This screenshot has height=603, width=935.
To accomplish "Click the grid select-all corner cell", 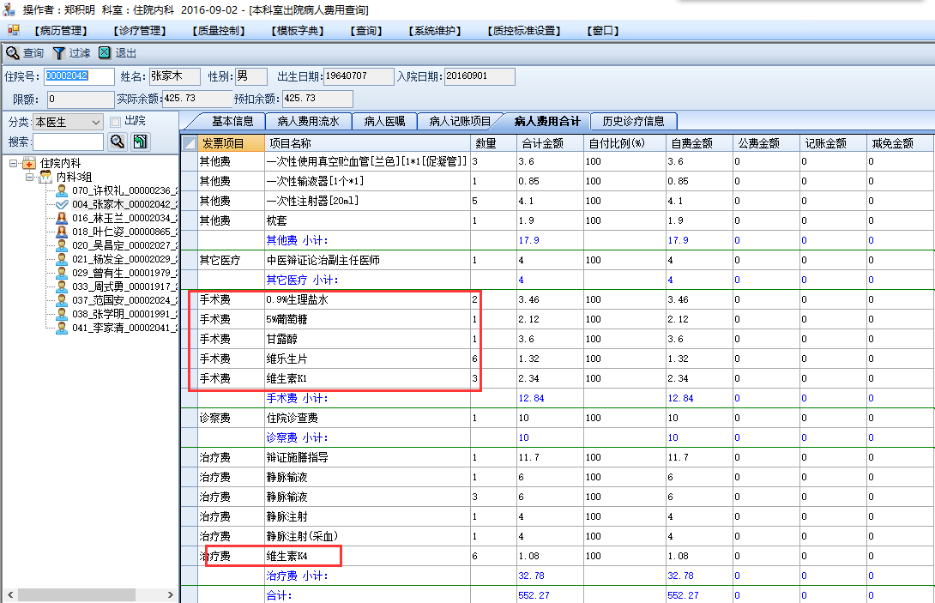I will point(190,143).
